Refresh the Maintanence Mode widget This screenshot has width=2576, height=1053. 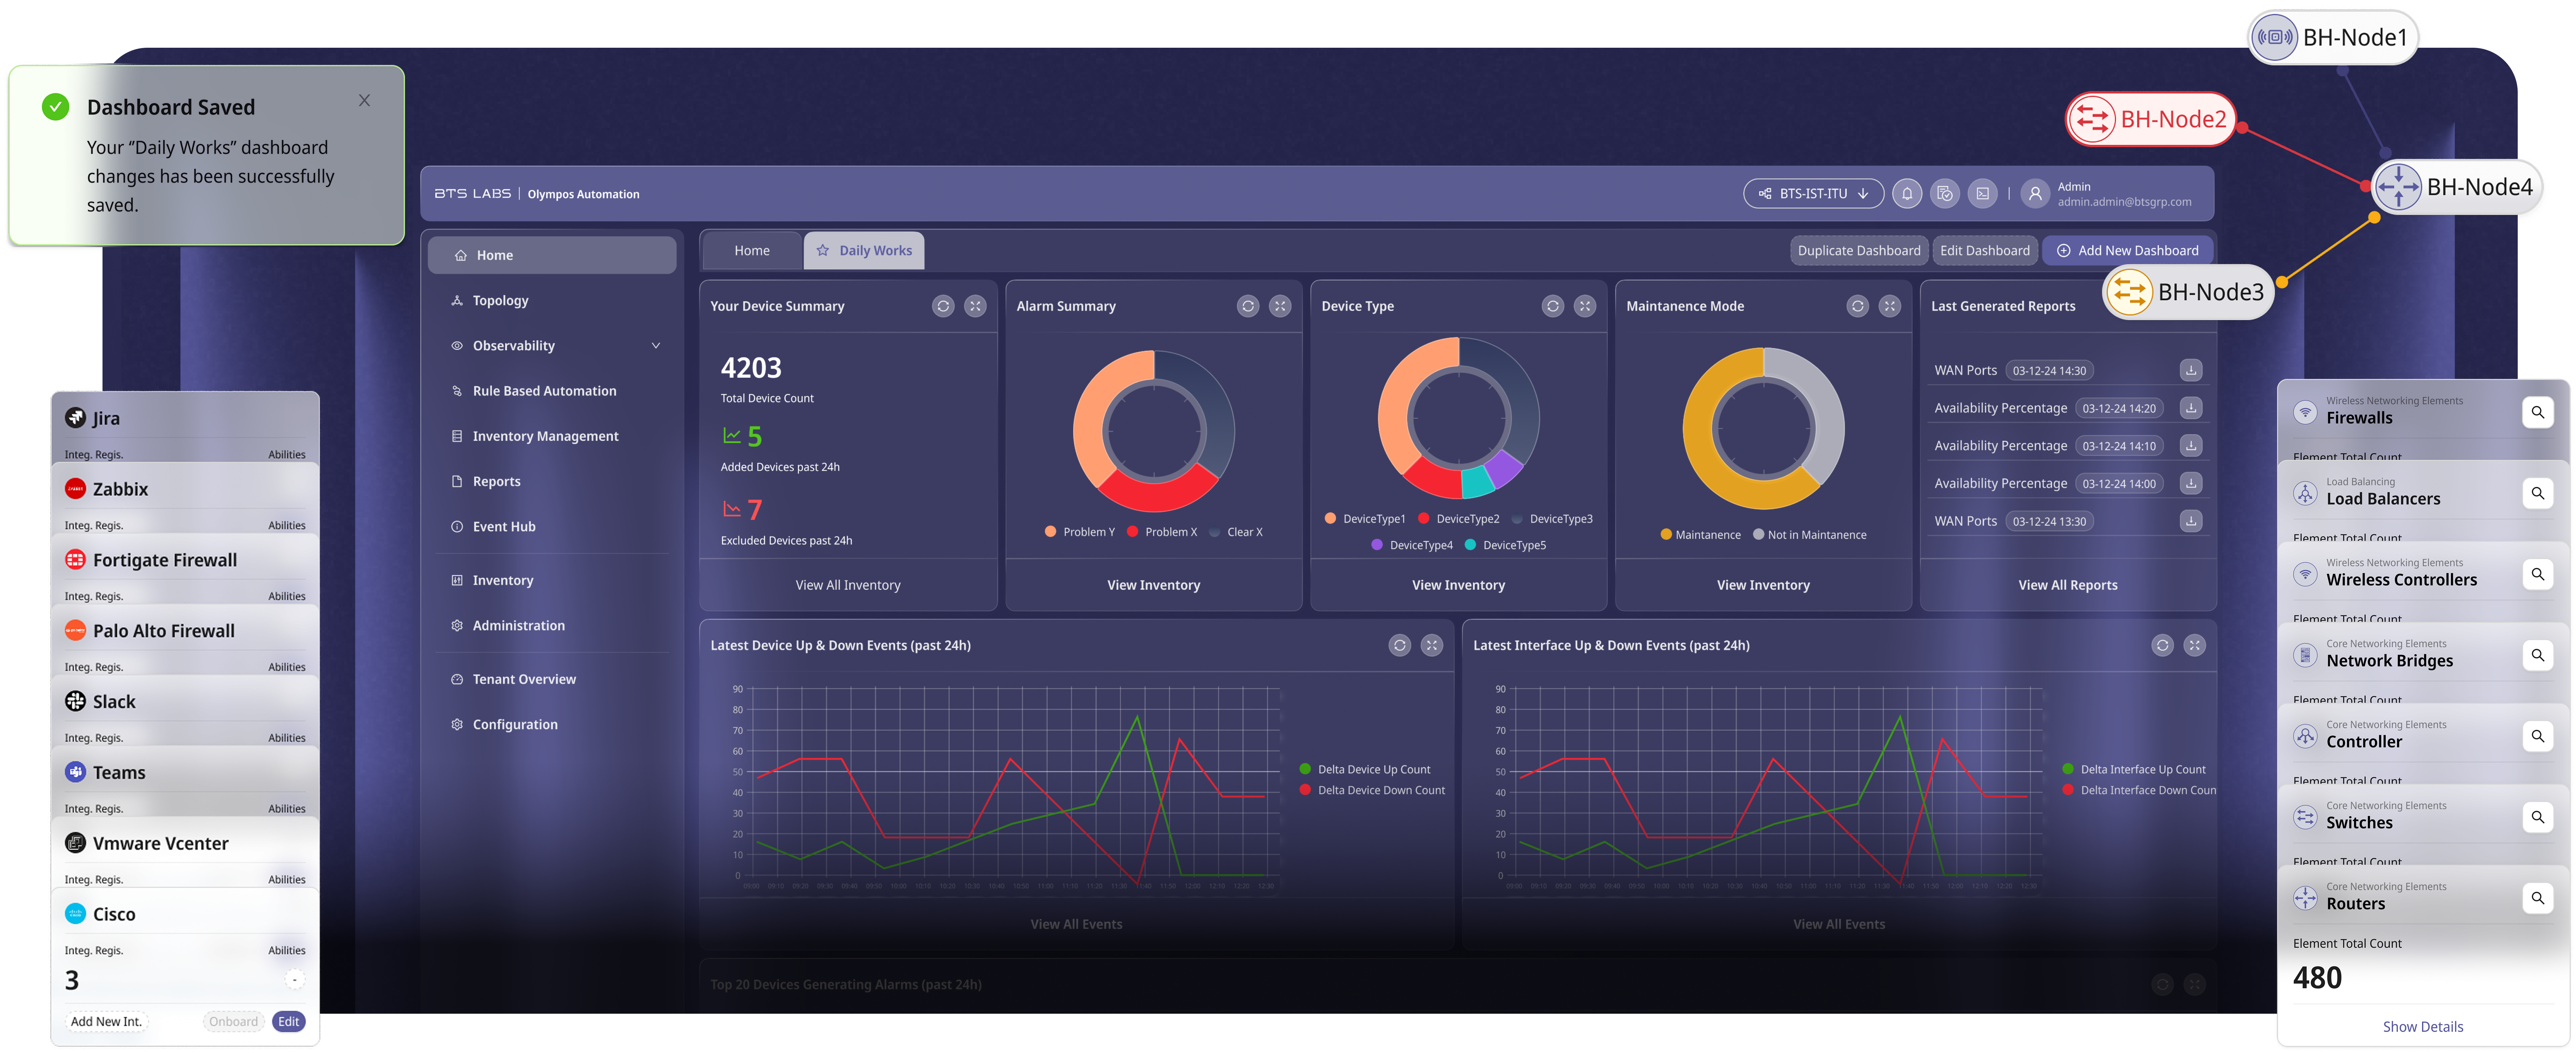(1858, 306)
